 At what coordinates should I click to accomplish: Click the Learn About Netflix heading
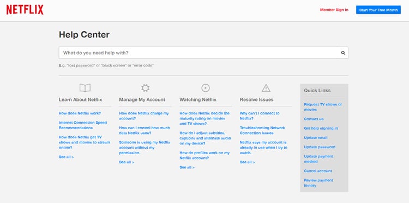(x=80, y=100)
